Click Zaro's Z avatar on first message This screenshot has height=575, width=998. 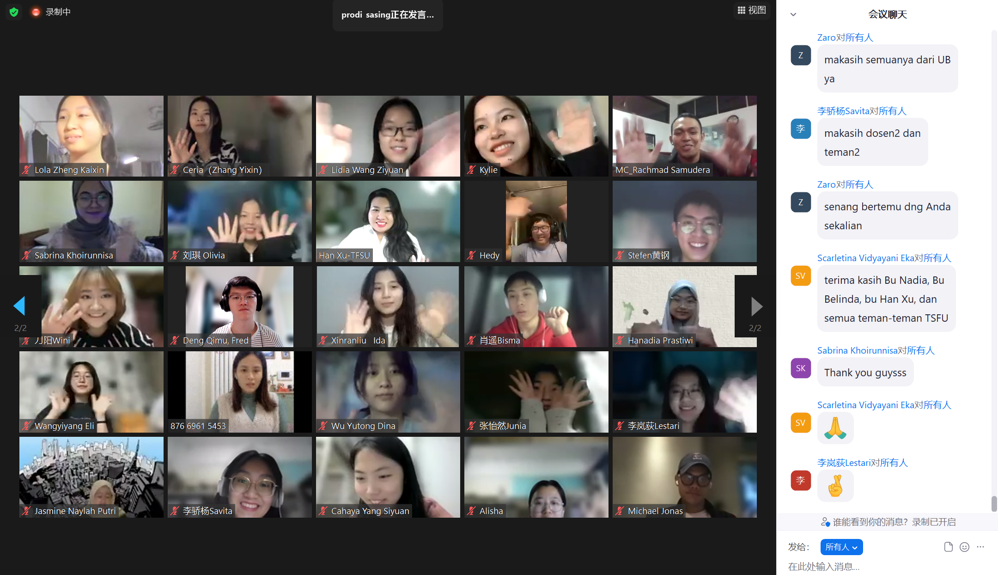(x=801, y=55)
